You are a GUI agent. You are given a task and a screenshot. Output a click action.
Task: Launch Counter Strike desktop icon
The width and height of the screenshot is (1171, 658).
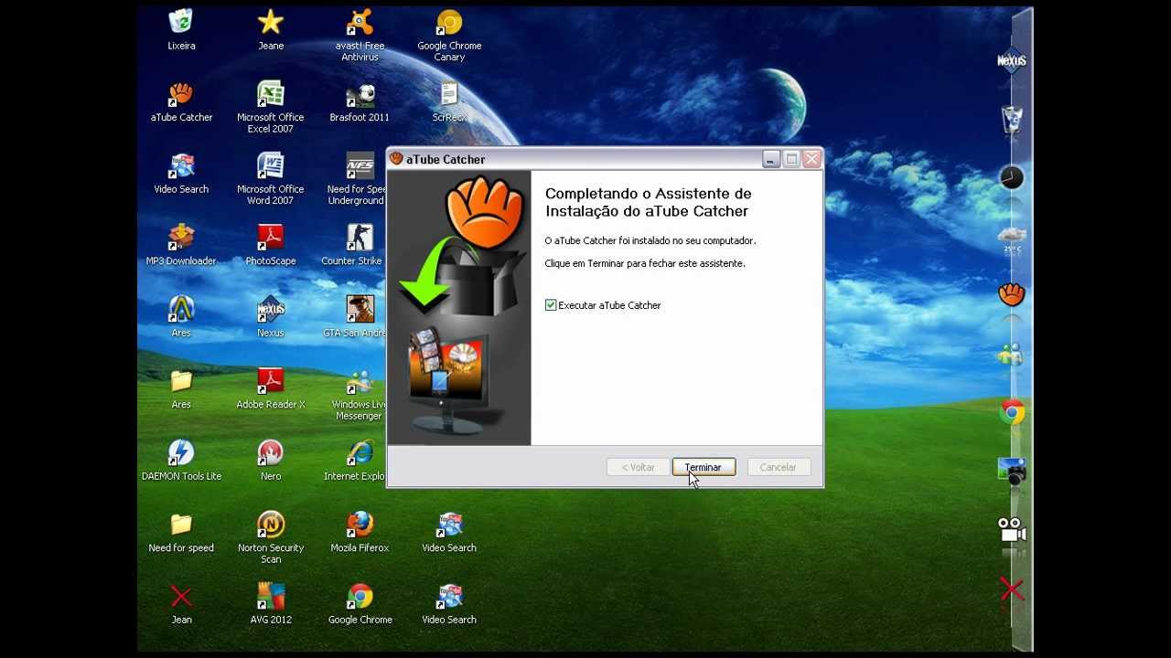[353, 245]
